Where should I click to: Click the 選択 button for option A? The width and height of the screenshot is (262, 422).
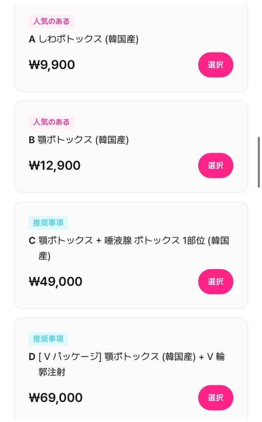point(216,65)
